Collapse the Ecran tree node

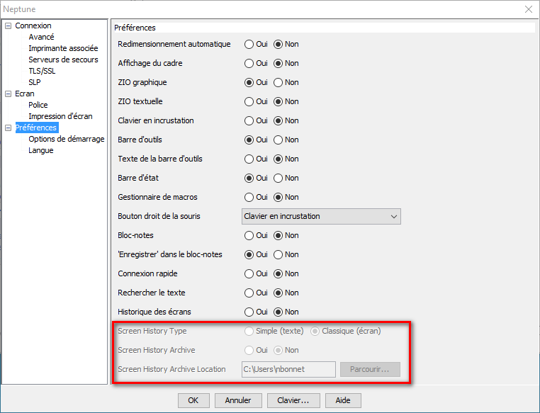(x=9, y=94)
